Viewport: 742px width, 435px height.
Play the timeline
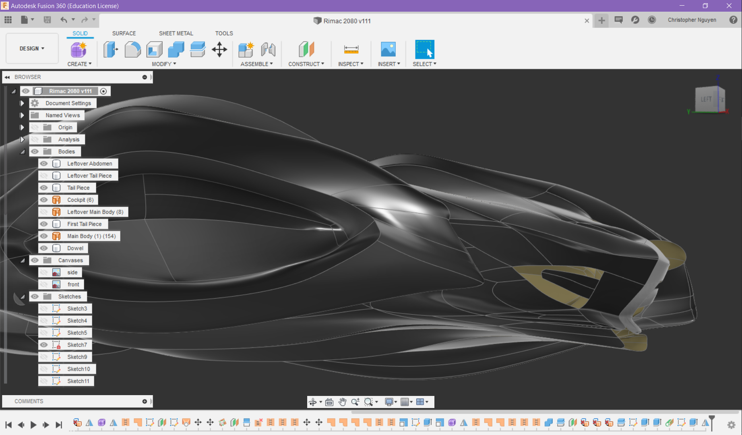(33, 425)
